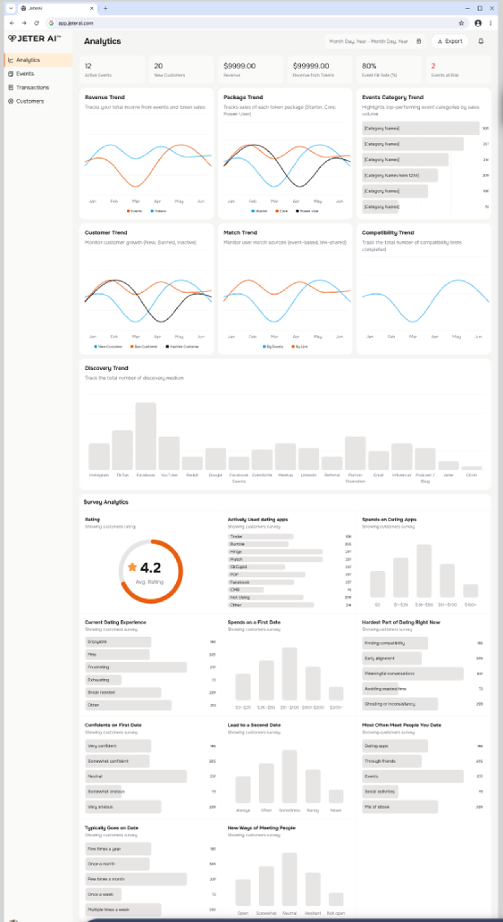
Task: Click the red "2" Events at Risk value
Action: point(433,66)
